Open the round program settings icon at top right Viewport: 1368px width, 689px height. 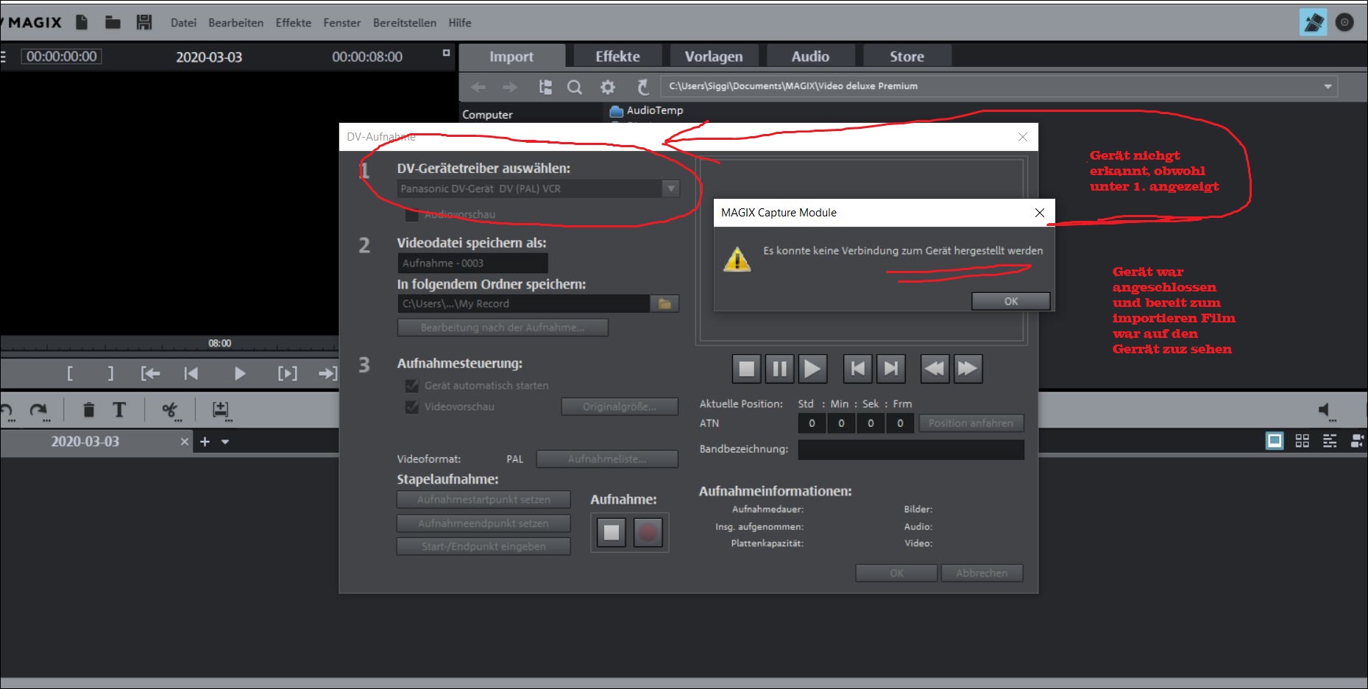(x=1344, y=22)
